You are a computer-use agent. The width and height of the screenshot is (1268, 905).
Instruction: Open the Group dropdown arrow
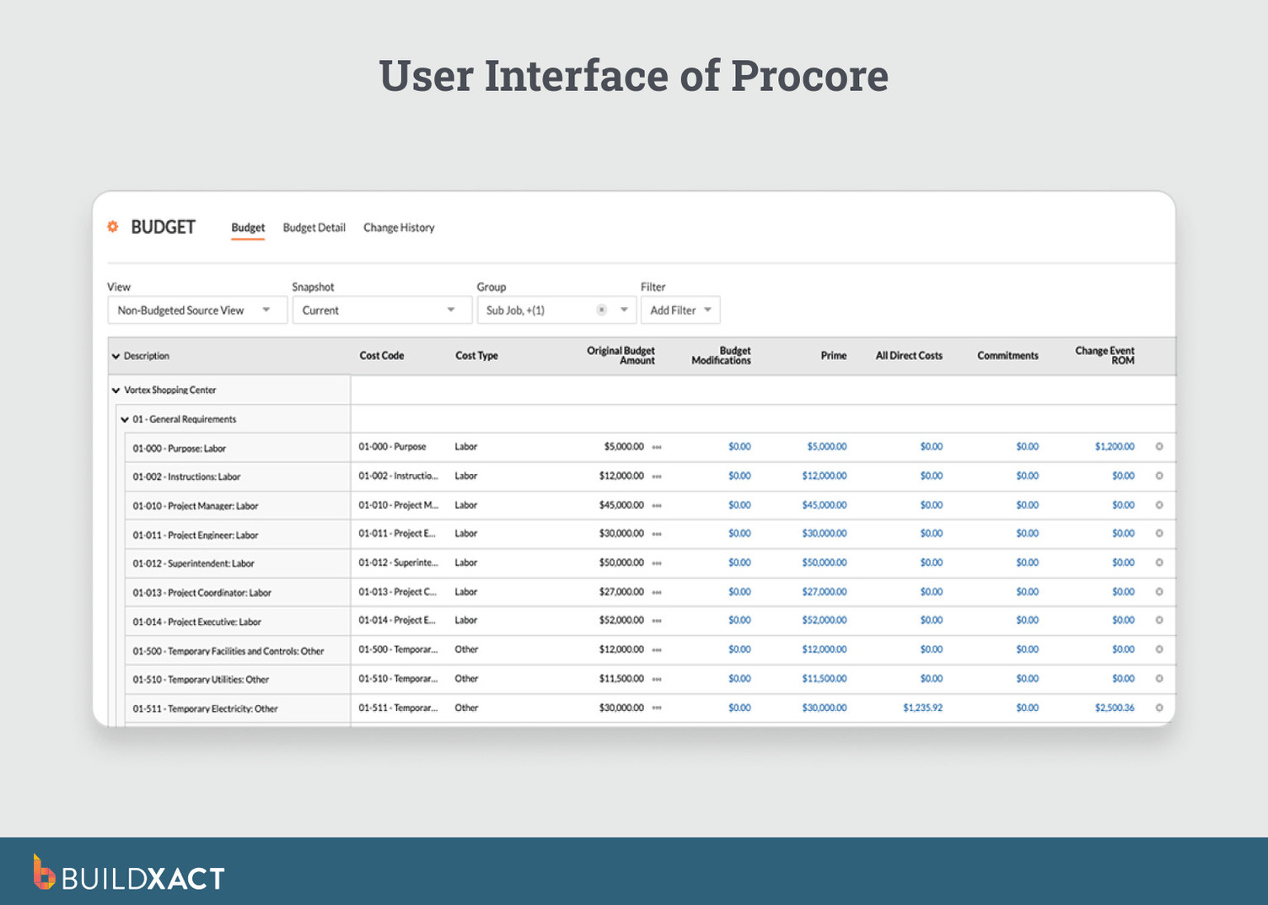(x=624, y=310)
